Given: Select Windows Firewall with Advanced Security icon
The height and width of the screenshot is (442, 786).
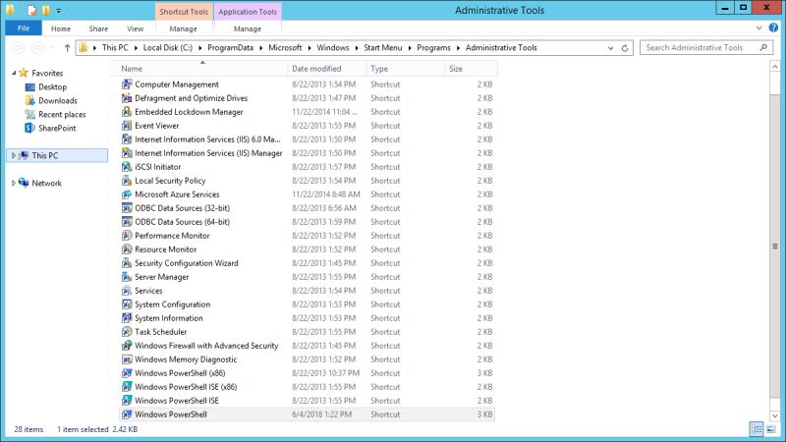Looking at the screenshot, I should [127, 346].
